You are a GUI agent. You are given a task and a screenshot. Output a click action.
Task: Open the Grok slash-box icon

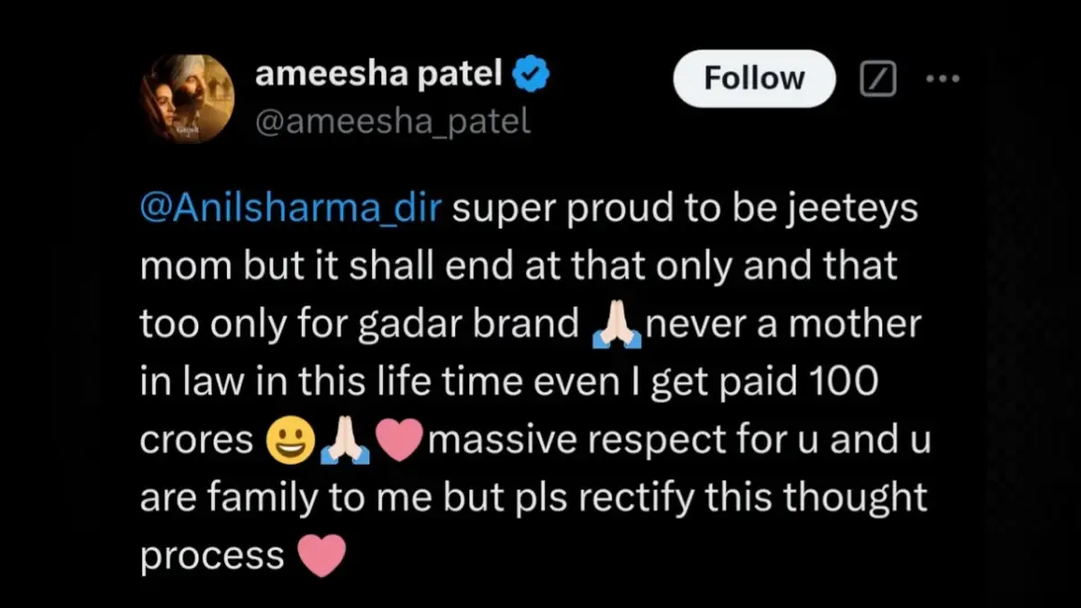point(878,79)
